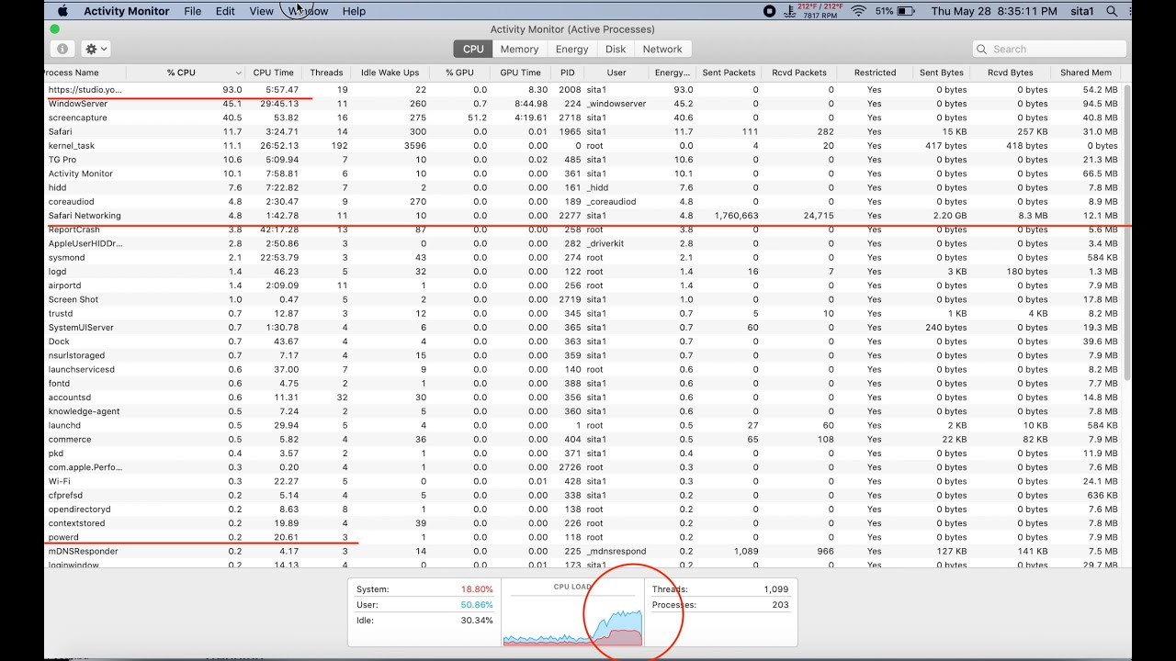Toggle sort arrow on % CPU column
This screenshot has height=661, width=1176.
(239, 73)
